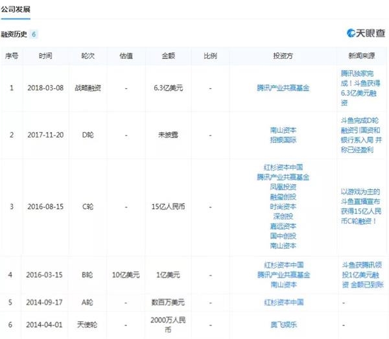The width and height of the screenshot is (389, 339).
Task: Read the D轮 news article link
Action: 362,134
